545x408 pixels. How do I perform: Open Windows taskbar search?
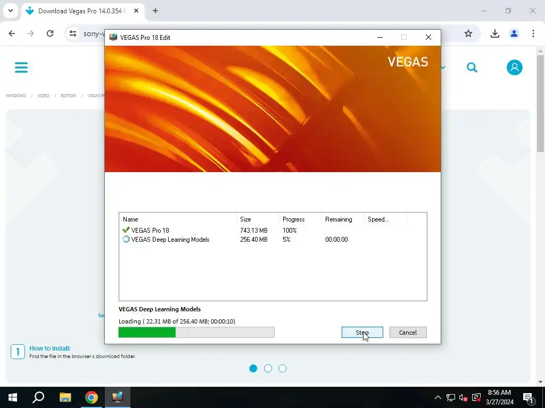[x=38, y=397]
